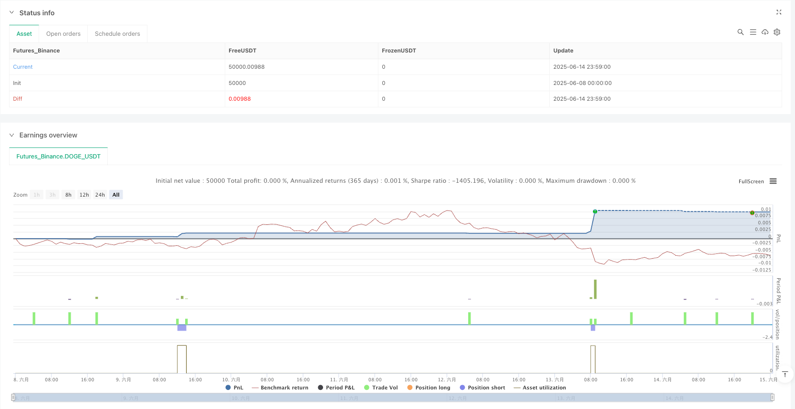Toggle the PnL series in chart legend
This screenshot has height=409, width=795.
[x=234, y=388]
